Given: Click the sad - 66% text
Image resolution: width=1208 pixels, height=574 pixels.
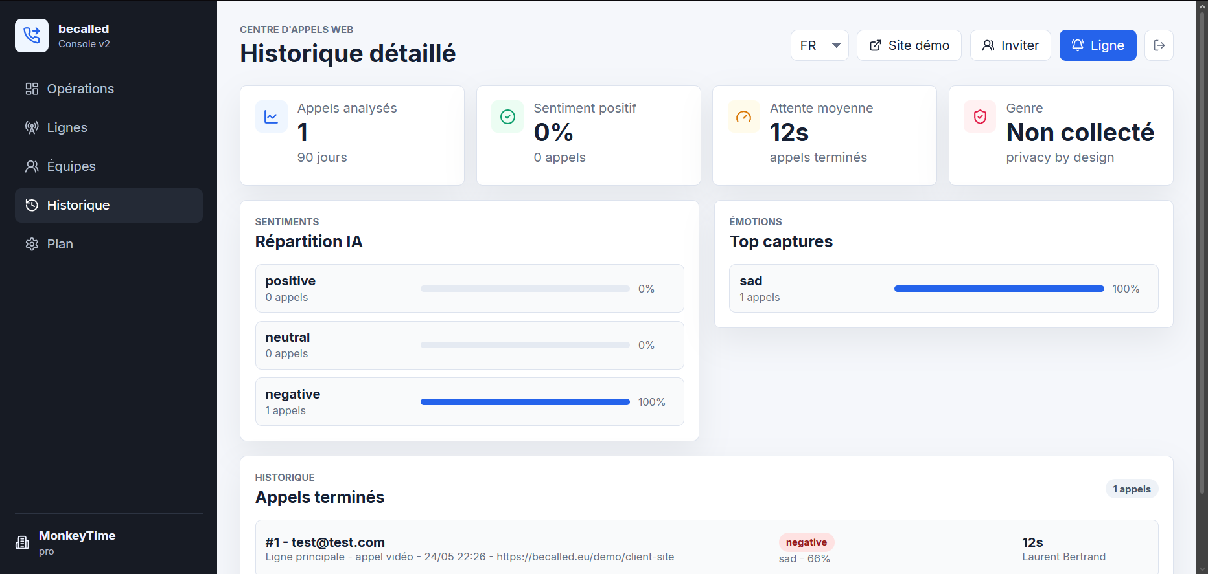Looking at the screenshot, I should click(804, 558).
